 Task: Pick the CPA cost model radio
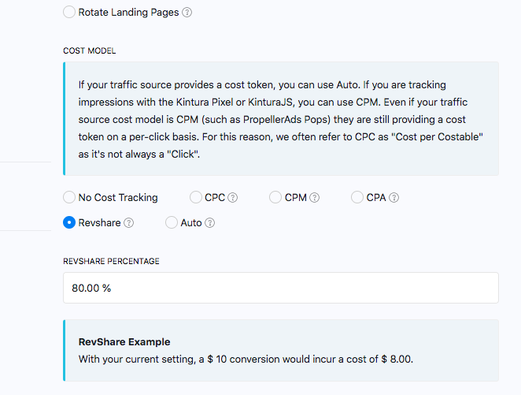[357, 198]
